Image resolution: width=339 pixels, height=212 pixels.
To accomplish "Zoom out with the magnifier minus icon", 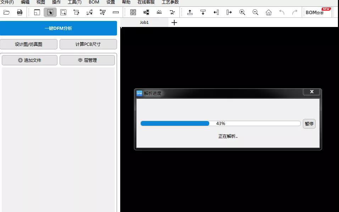I will point(255,12).
